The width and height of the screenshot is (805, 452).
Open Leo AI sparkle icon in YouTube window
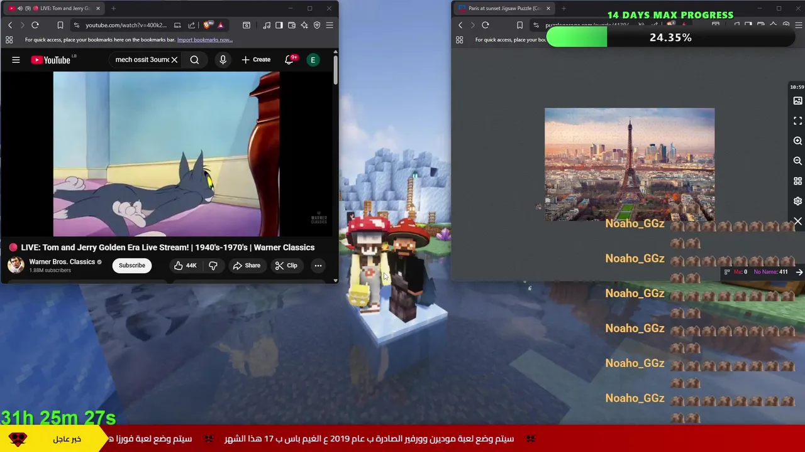304,25
